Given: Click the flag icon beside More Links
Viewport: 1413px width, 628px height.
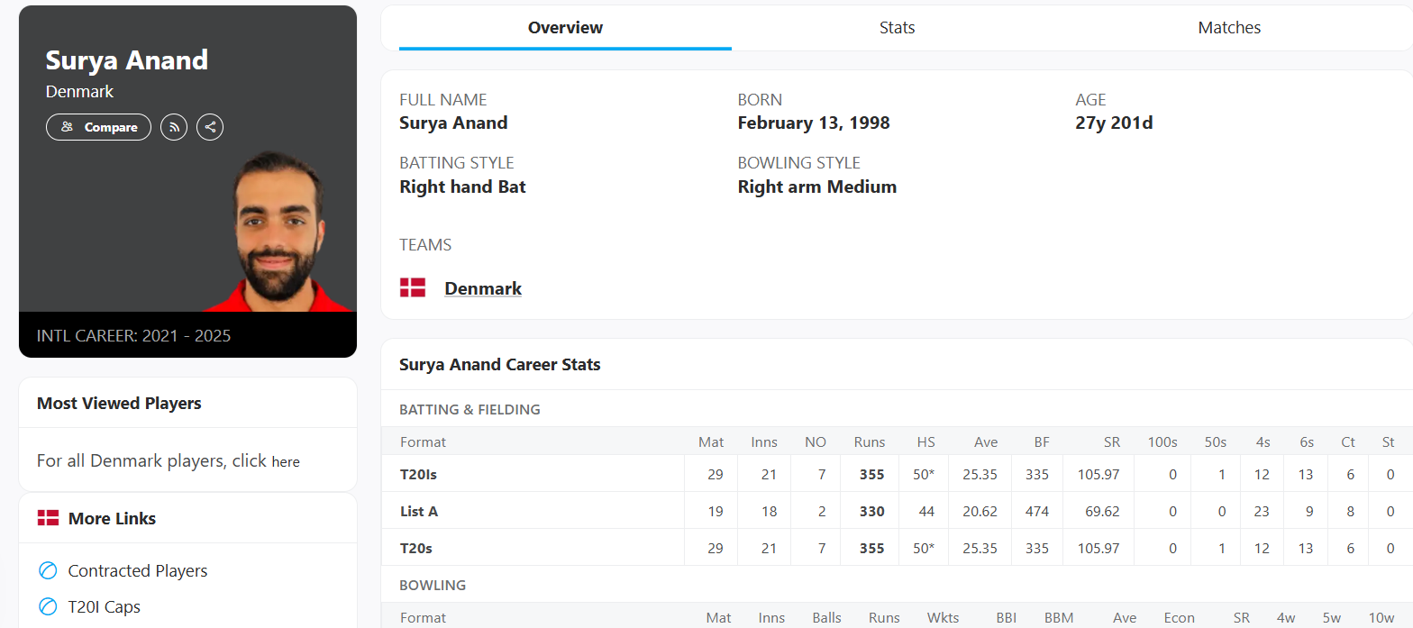Looking at the screenshot, I should (48, 518).
